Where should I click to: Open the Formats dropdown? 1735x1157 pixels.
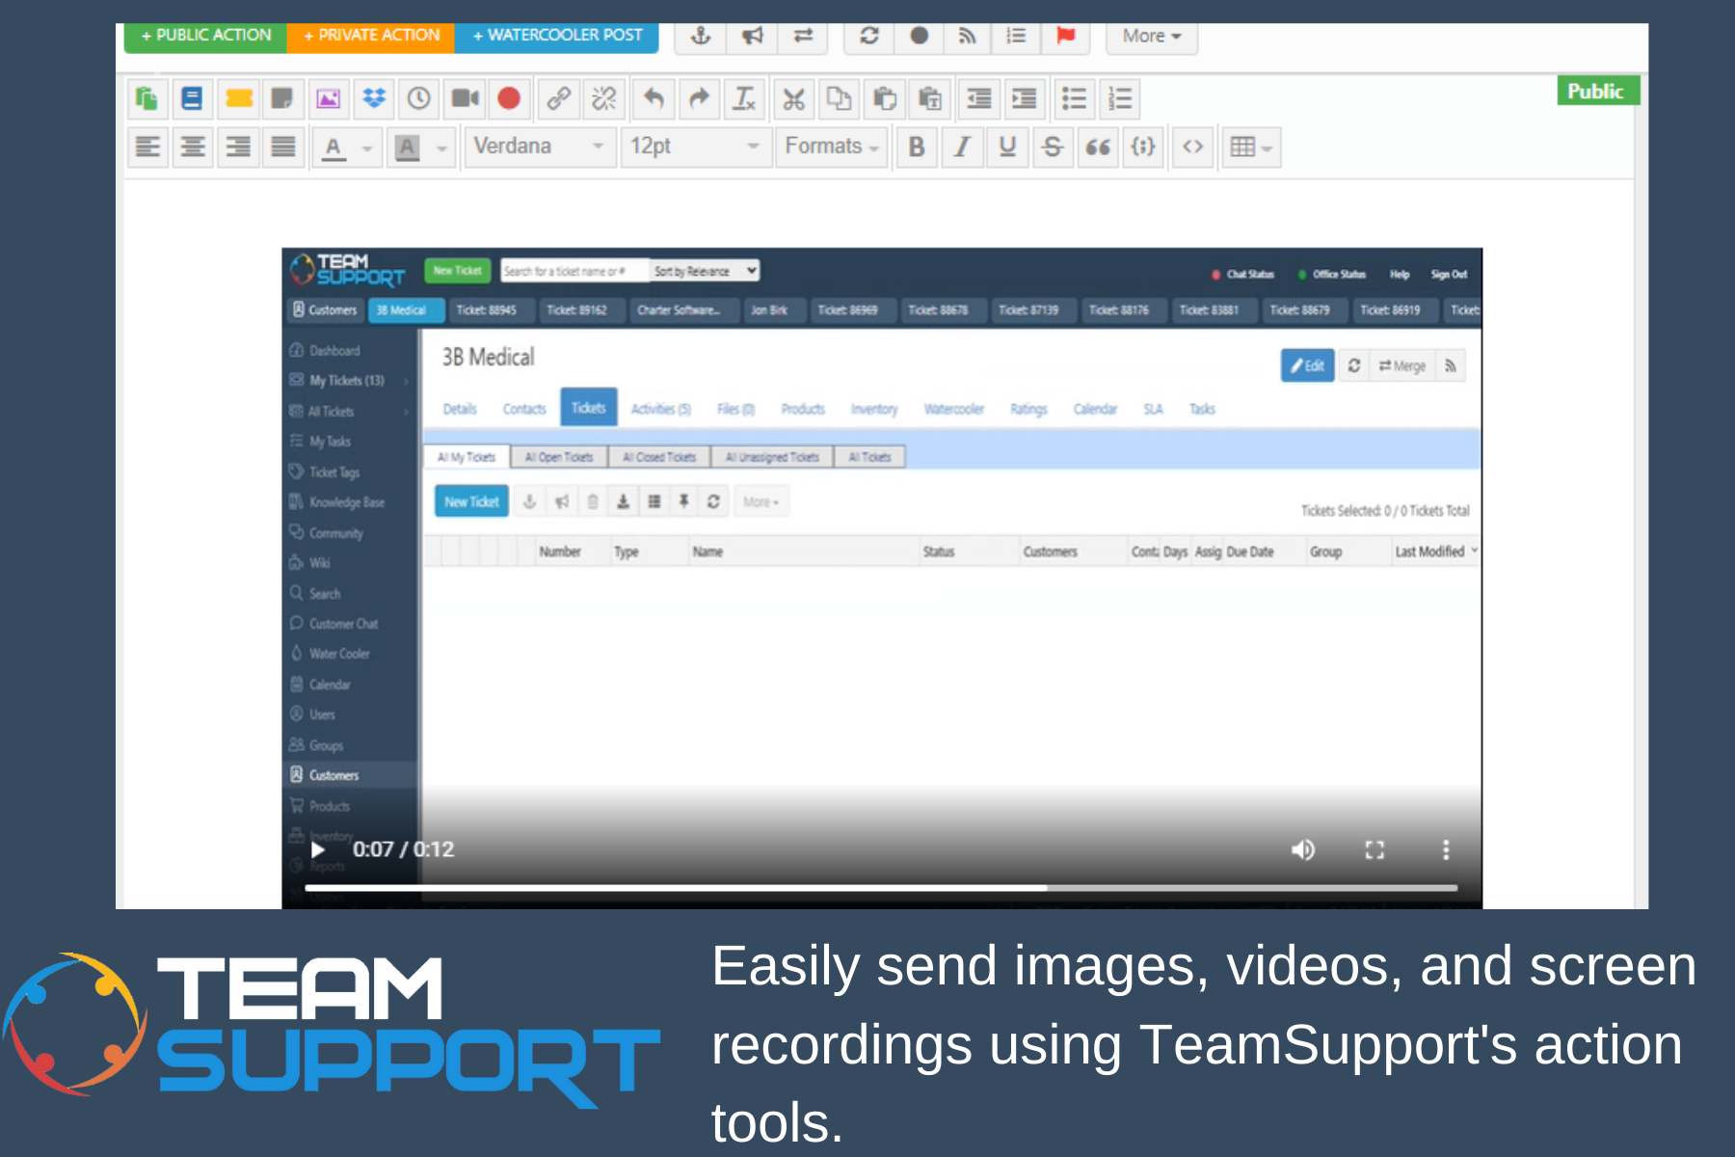coord(832,147)
